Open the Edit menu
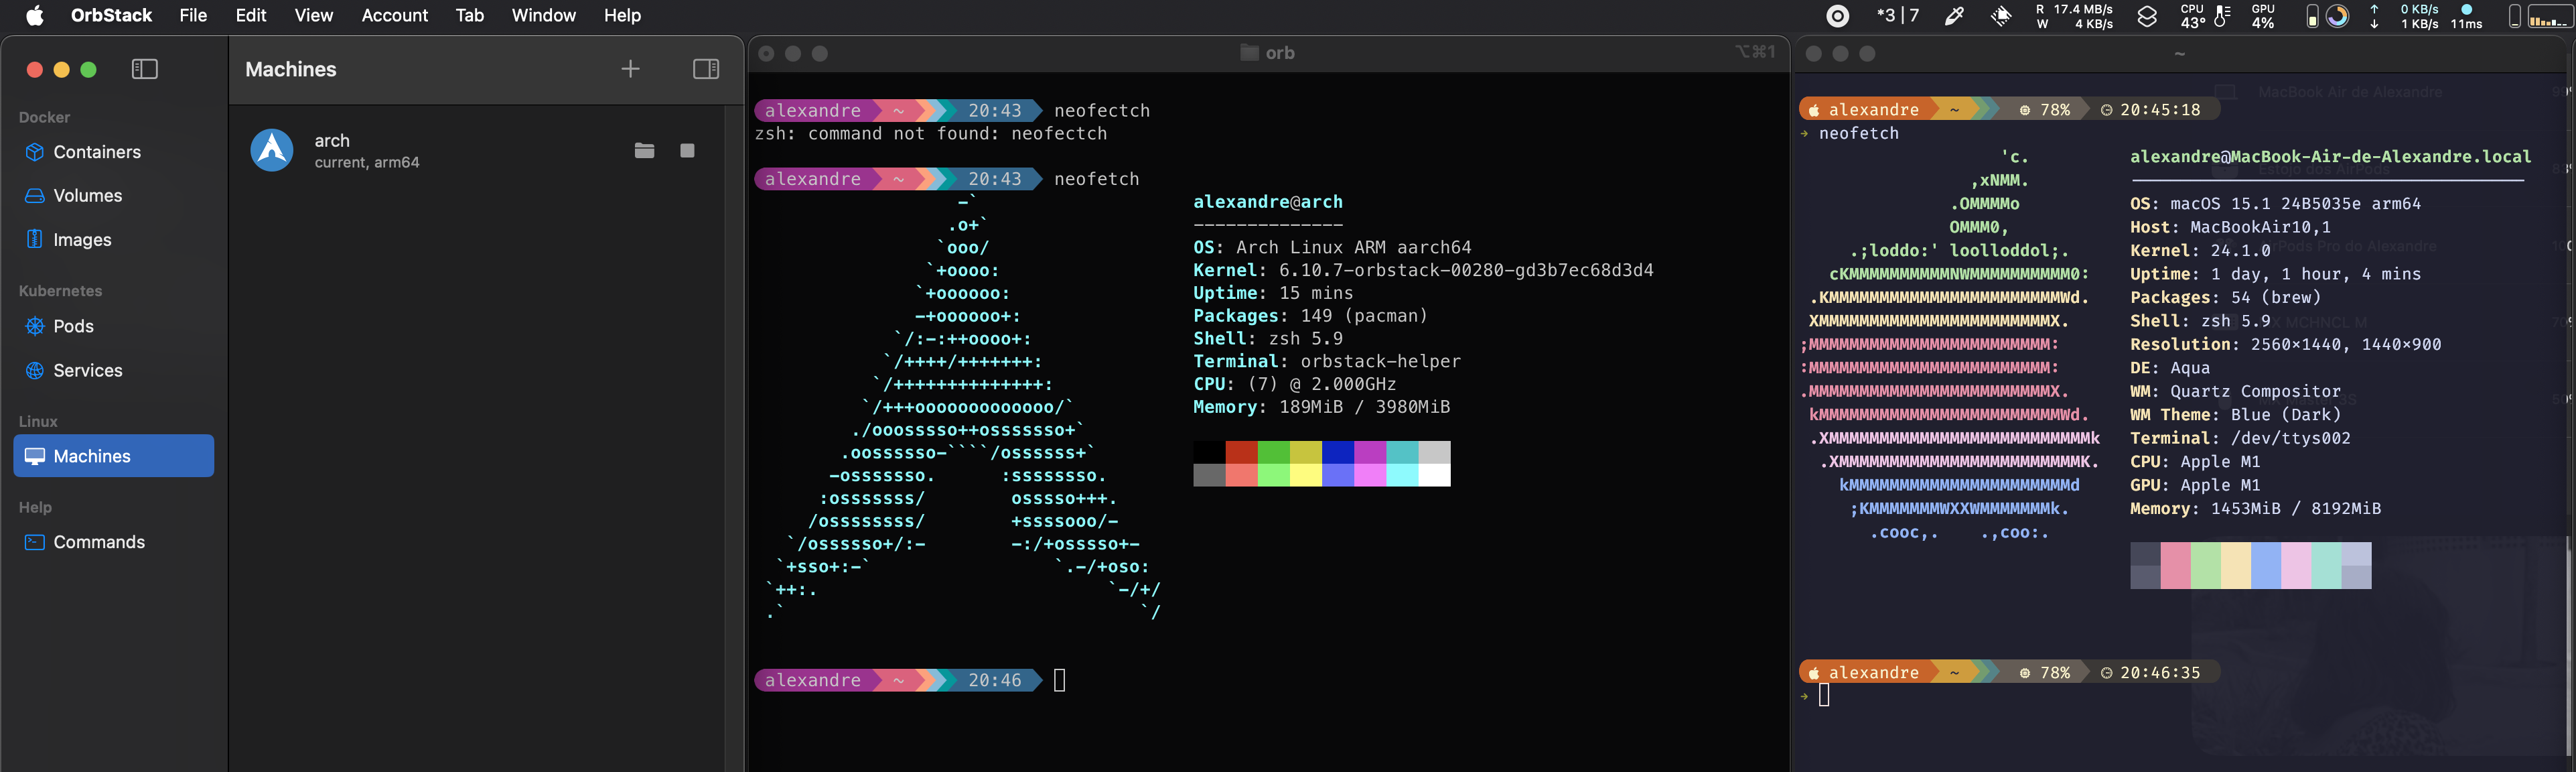The width and height of the screenshot is (2576, 772). click(x=250, y=15)
